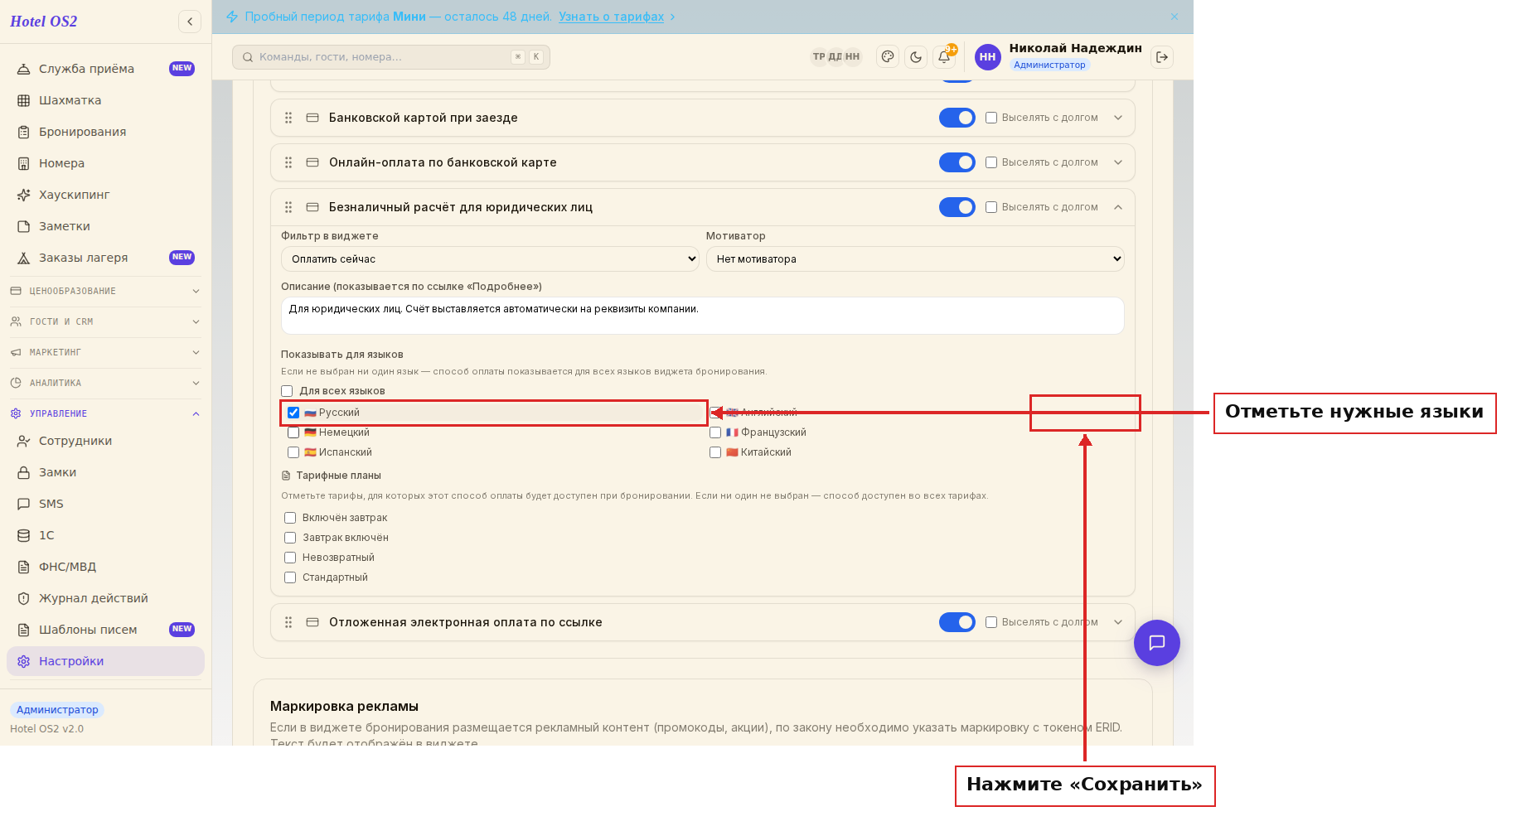Screen dimensions: 1516x826
Task: Open Сотрудники page
Action: coord(105,441)
